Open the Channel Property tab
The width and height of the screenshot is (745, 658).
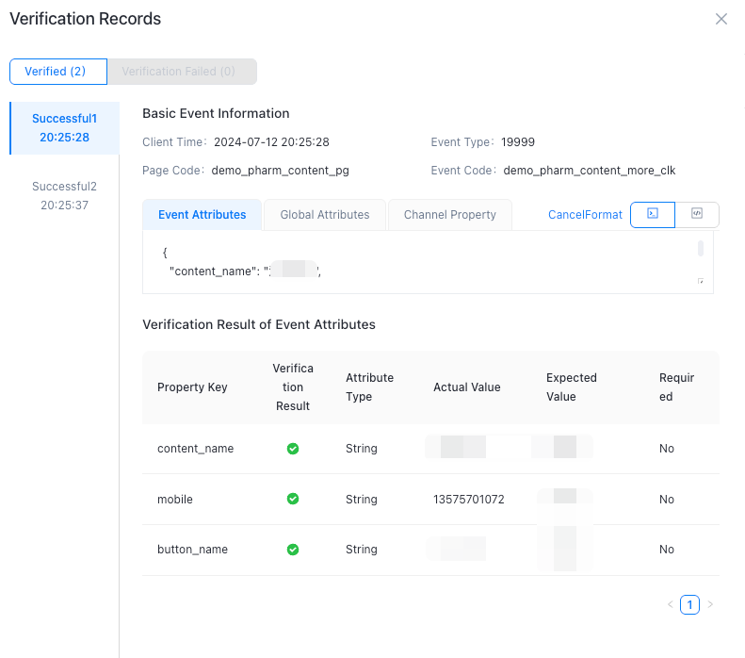450,215
